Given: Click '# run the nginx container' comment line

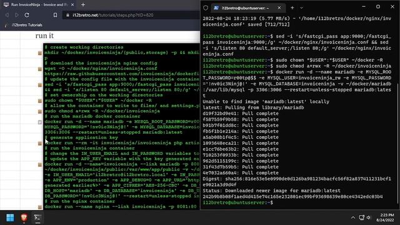Looking at the screenshot, I should (x=79, y=201).
